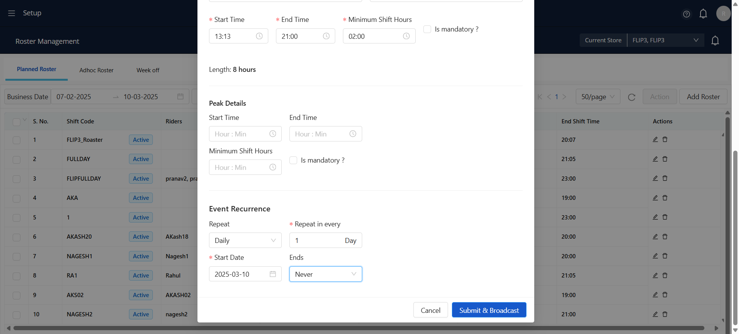Select checkbox for FLIPFULLDAY row
Image resolution: width=739 pixels, height=334 pixels.
point(17,179)
